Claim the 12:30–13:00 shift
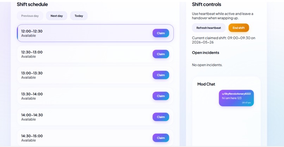284x147 pixels. tap(161, 54)
